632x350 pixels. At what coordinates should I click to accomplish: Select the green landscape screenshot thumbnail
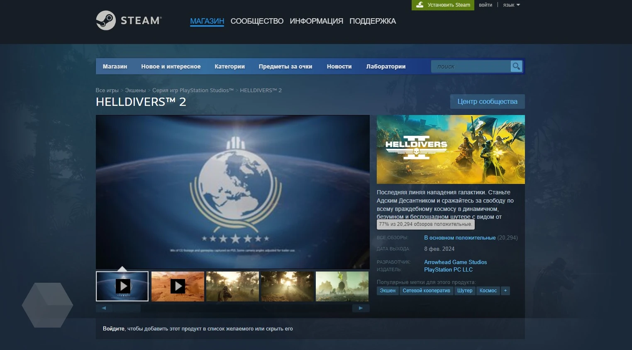(x=342, y=286)
